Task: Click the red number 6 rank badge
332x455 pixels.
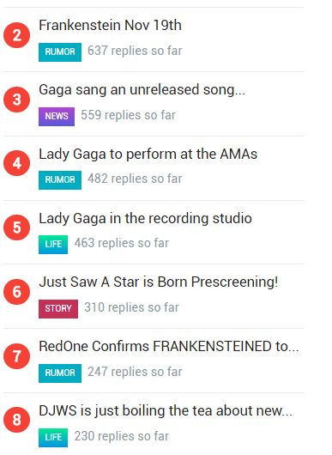Action: [17, 292]
